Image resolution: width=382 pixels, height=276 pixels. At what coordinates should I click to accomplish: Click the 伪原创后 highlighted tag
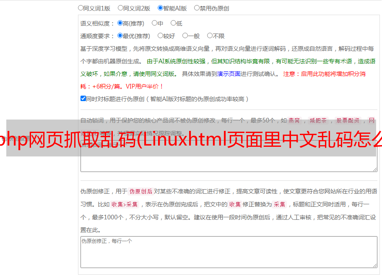click(x=141, y=191)
